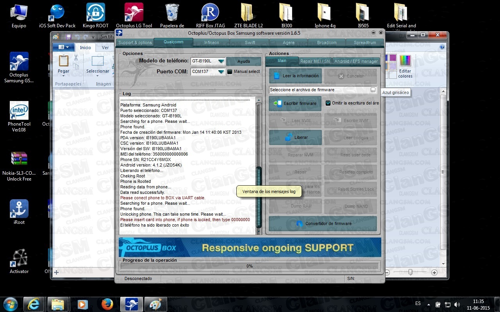Open Modelo de teléfono dropdown
Screen dimensions: 500x312
pos(221,61)
